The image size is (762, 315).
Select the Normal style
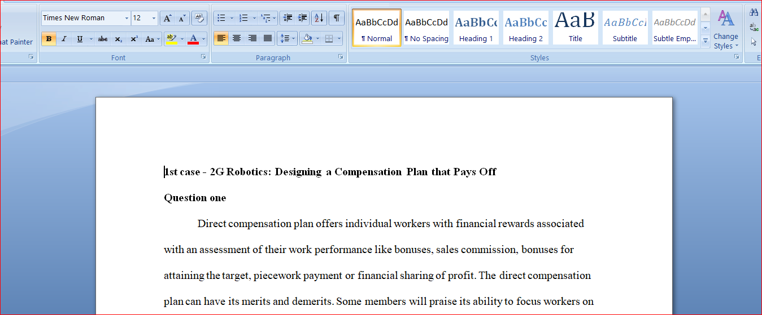pyautogui.click(x=377, y=28)
